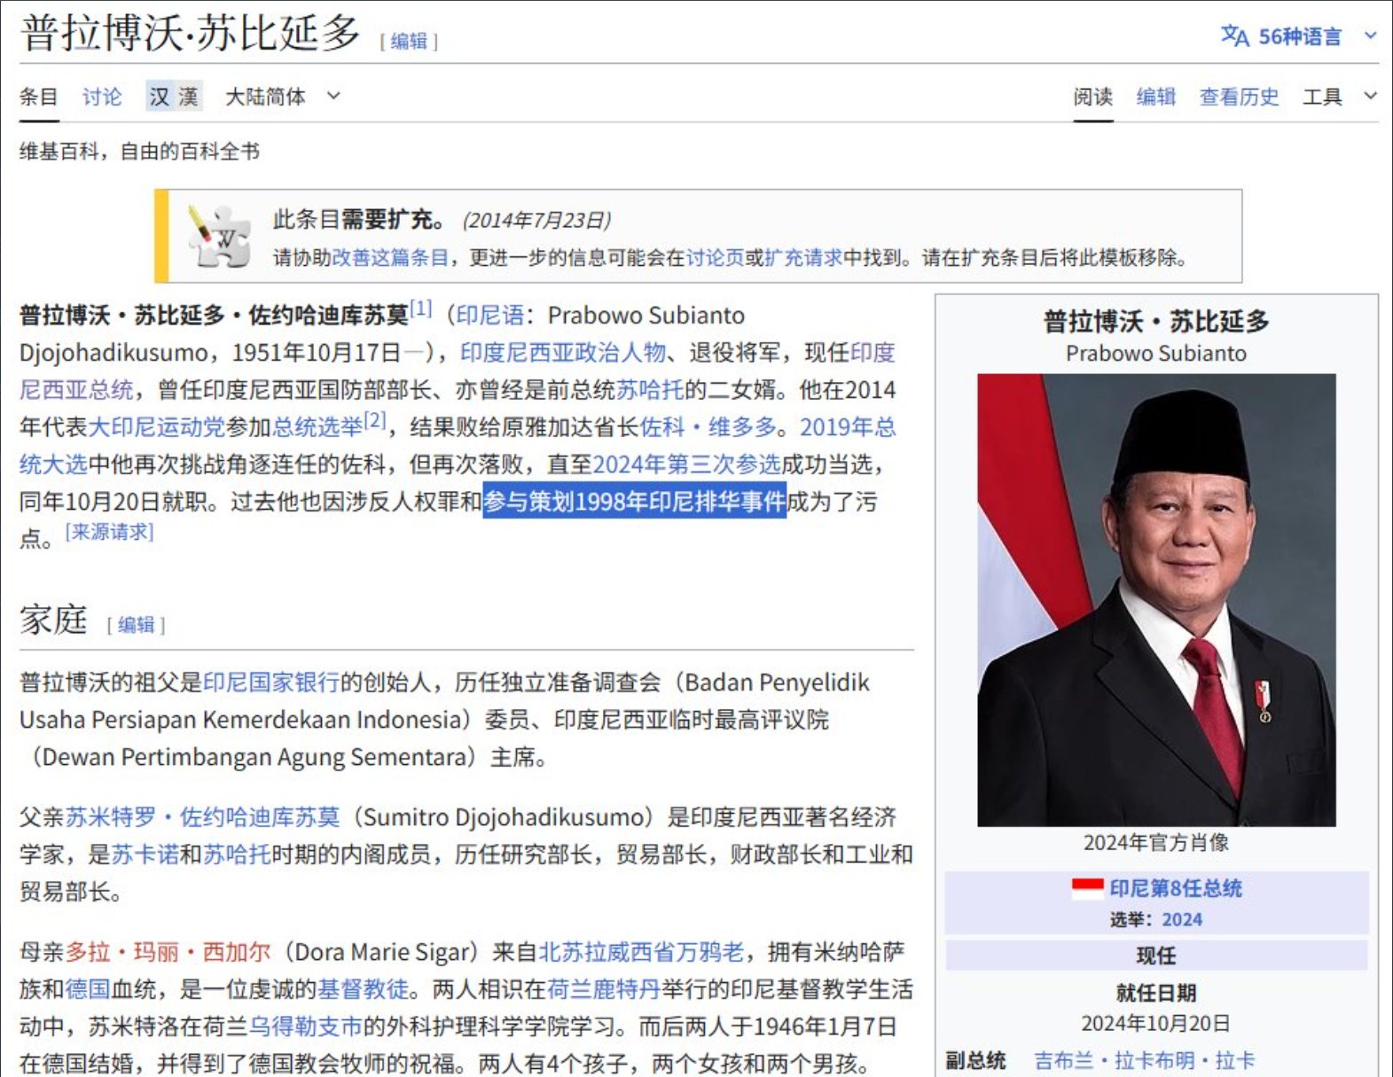Image resolution: width=1393 pixels, height=1077 pixels.
Task: Click the 编辑 link next to the page title
Action: point(409,41)
